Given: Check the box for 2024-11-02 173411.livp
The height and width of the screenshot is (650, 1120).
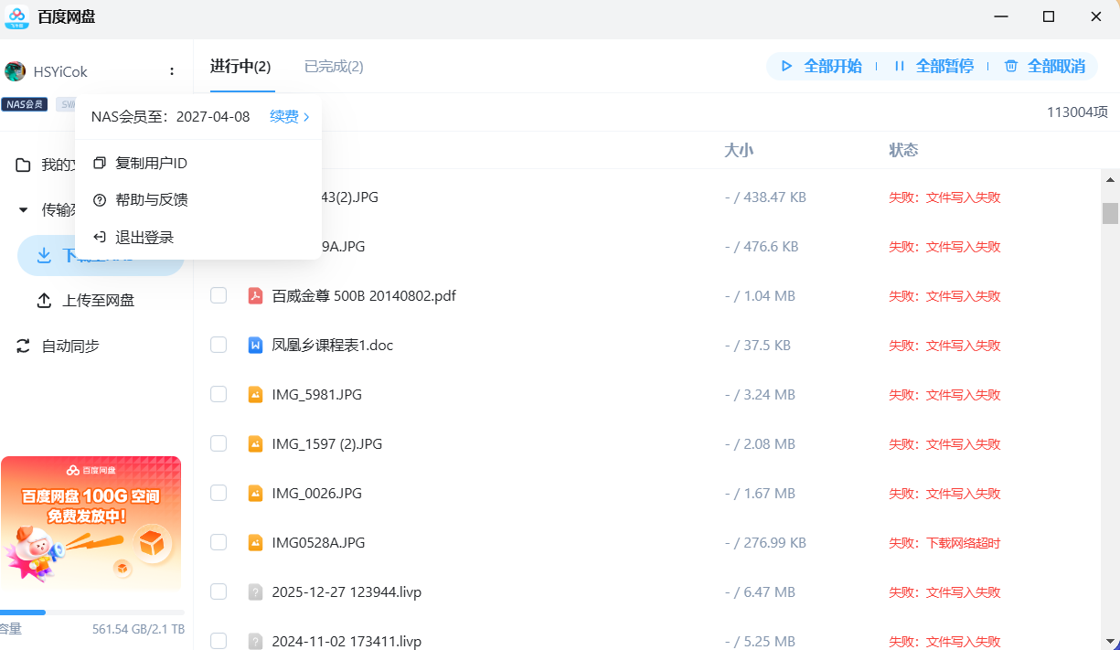Looking at the screenshot, I should click(x=219, y=641).
